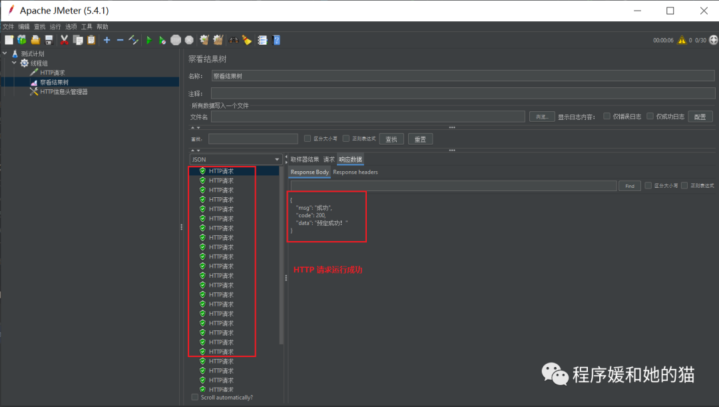
Task: Switch to 取样器结果 tab
Action: pyautogui.click(x=304, y=159)
